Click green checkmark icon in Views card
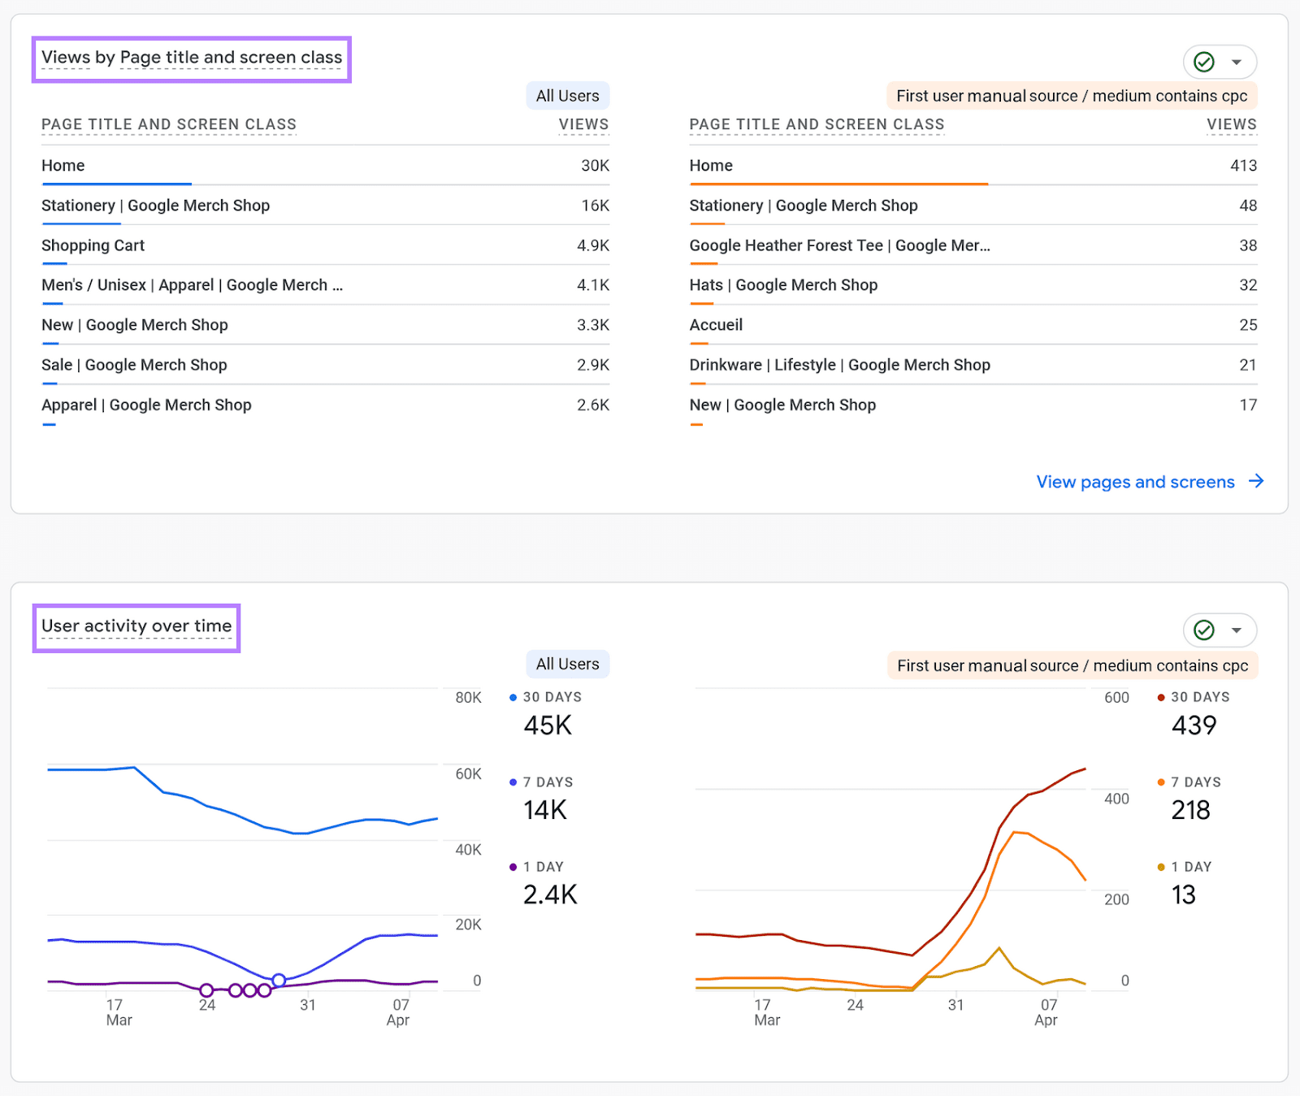Screen dimensions: 1300x1096 1203,62
